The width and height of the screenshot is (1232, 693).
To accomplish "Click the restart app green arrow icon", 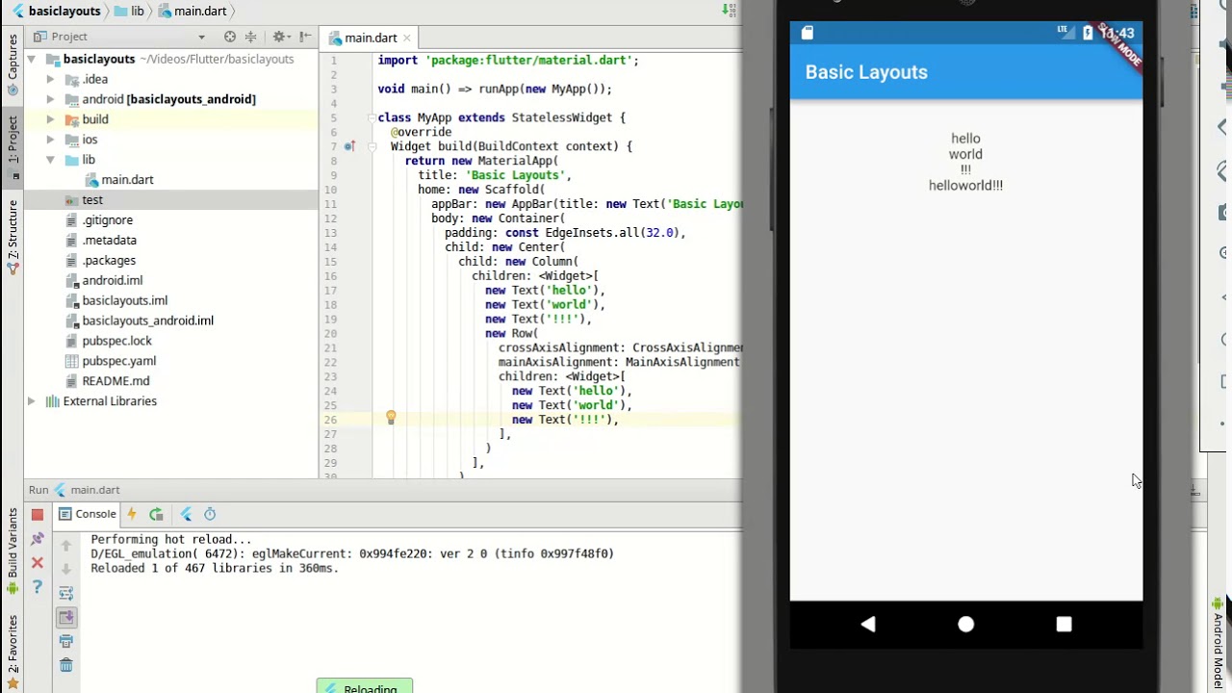I will point(156,514).
